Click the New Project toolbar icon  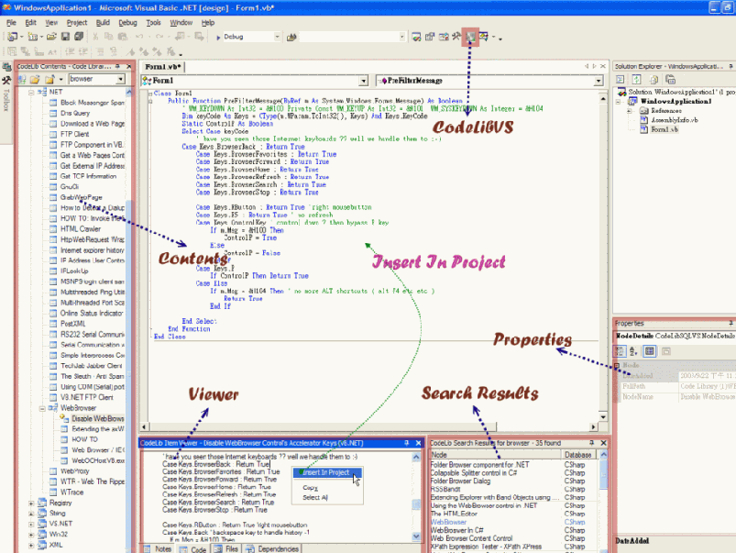12,37
